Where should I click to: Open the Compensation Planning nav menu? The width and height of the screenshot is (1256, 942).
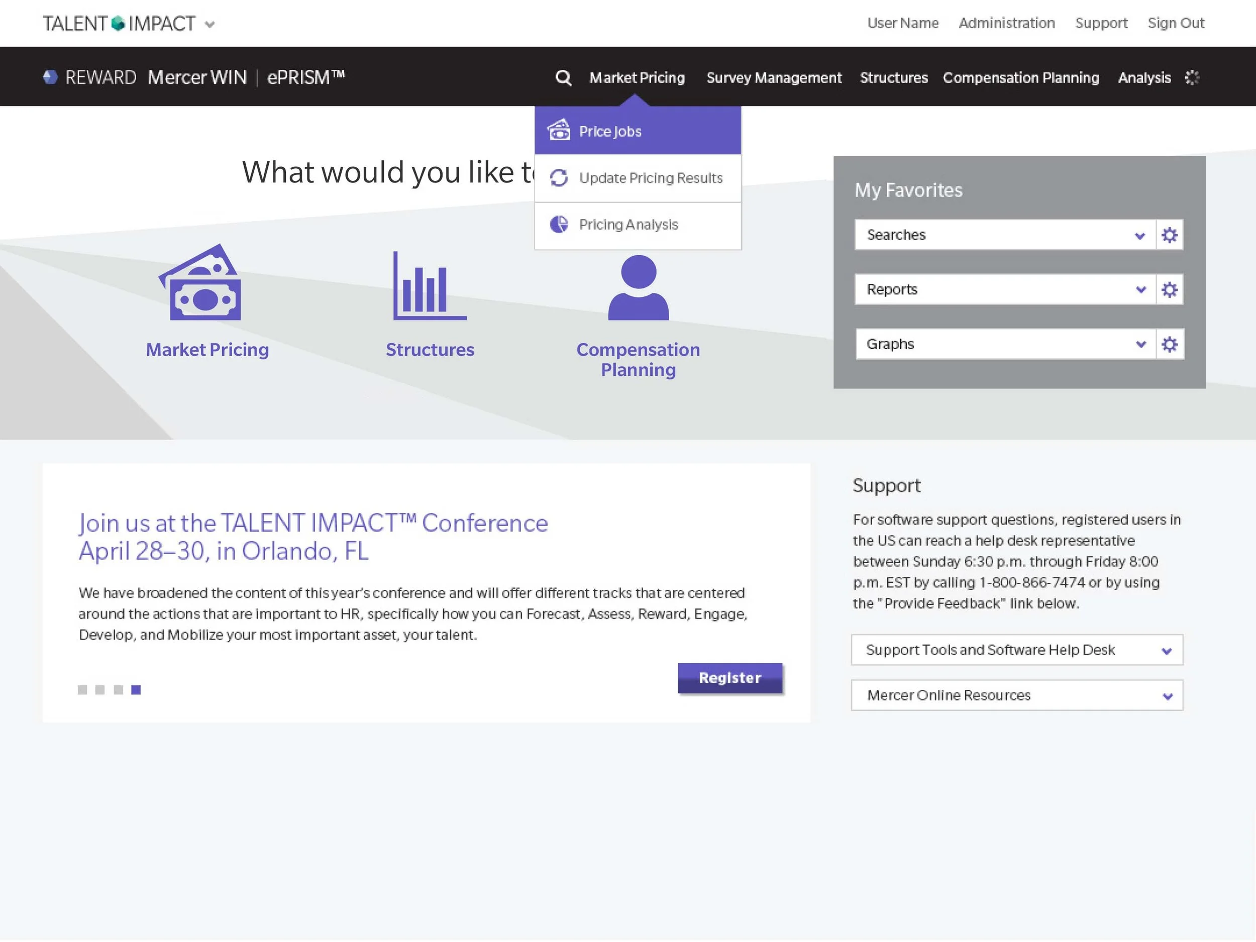1020,78
